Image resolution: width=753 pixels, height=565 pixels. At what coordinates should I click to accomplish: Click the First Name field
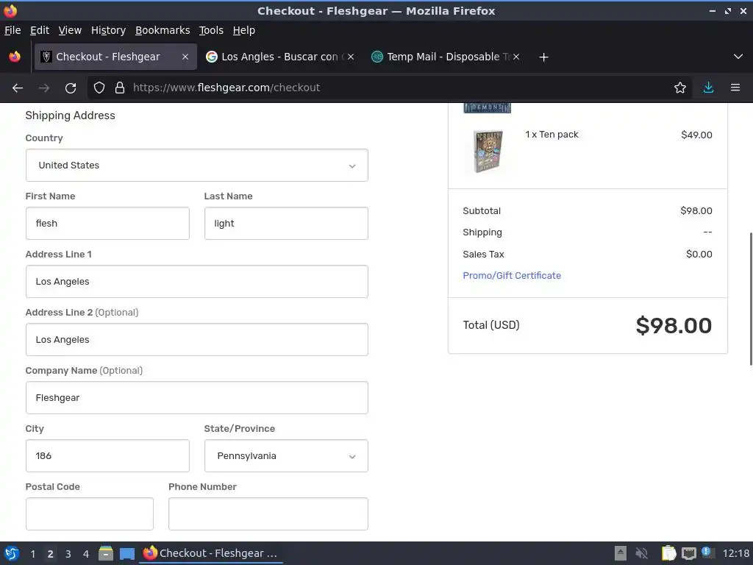[x=107, y=224]
